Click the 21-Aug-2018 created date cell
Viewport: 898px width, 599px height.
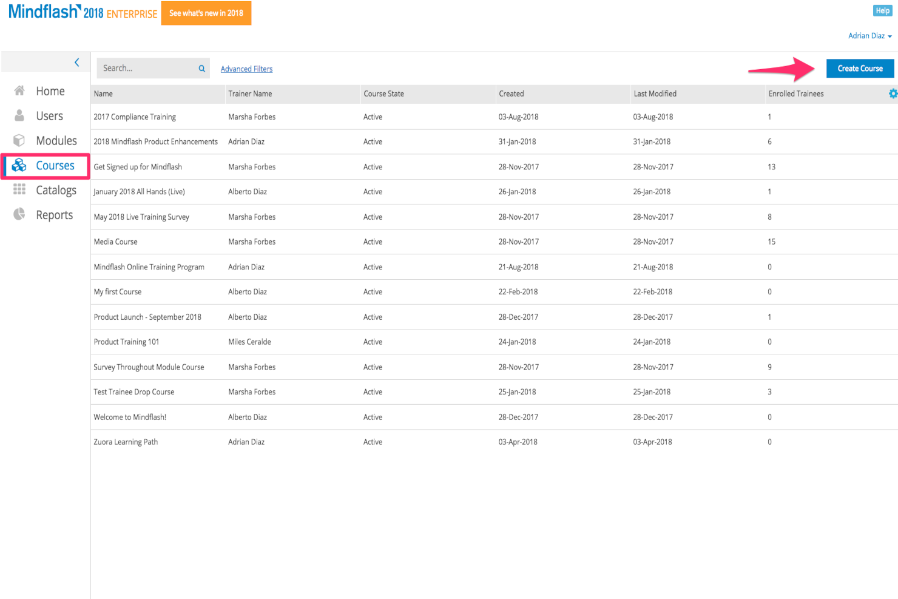point(518,267)
